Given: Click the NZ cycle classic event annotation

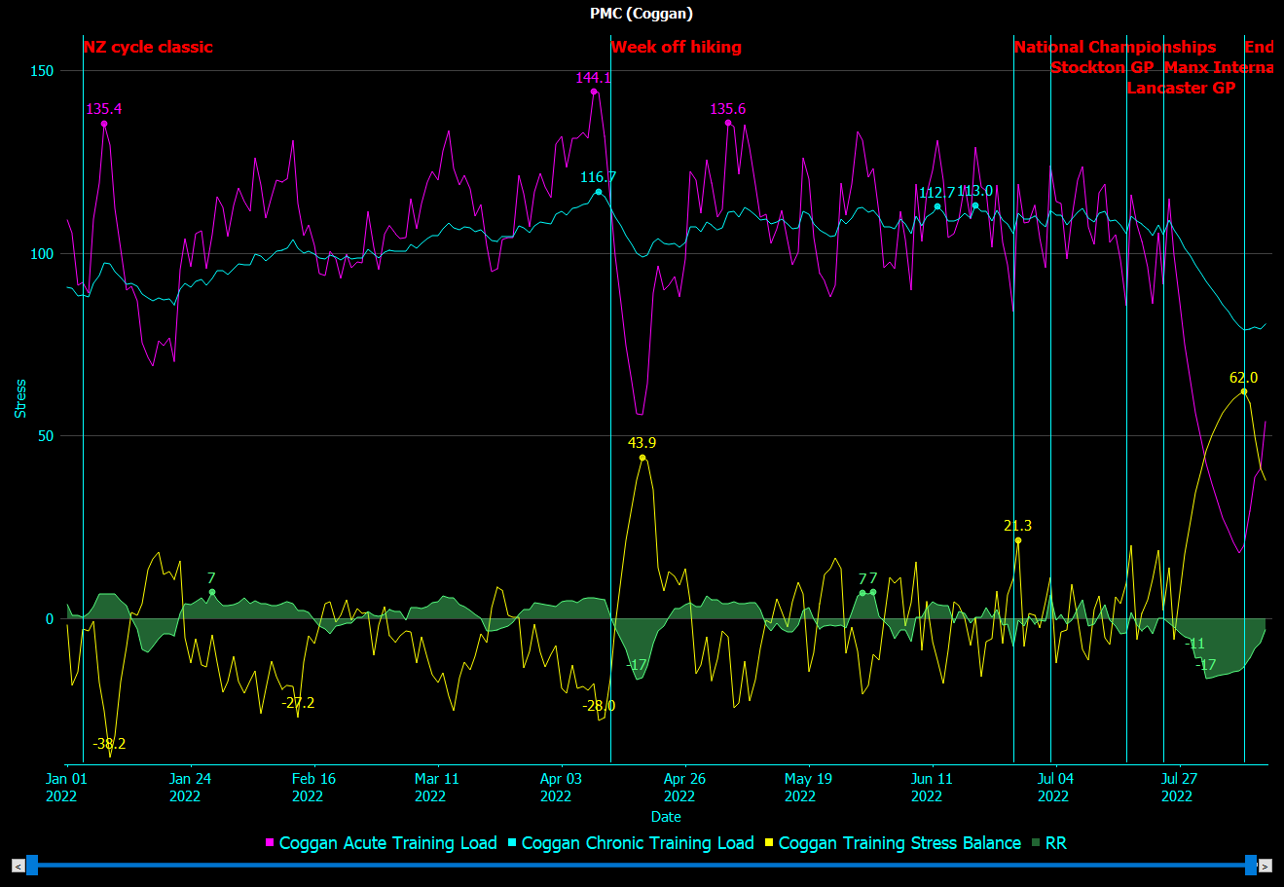Looking at the screenshot, I should [148, 46].
